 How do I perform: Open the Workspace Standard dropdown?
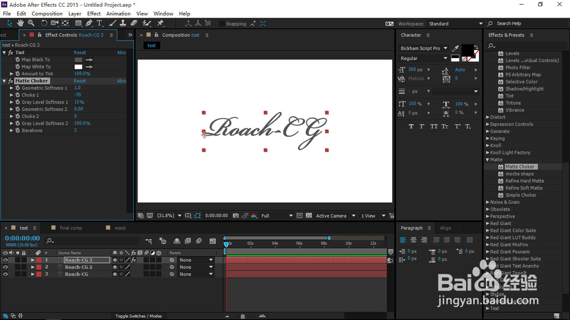click(455, 23)
